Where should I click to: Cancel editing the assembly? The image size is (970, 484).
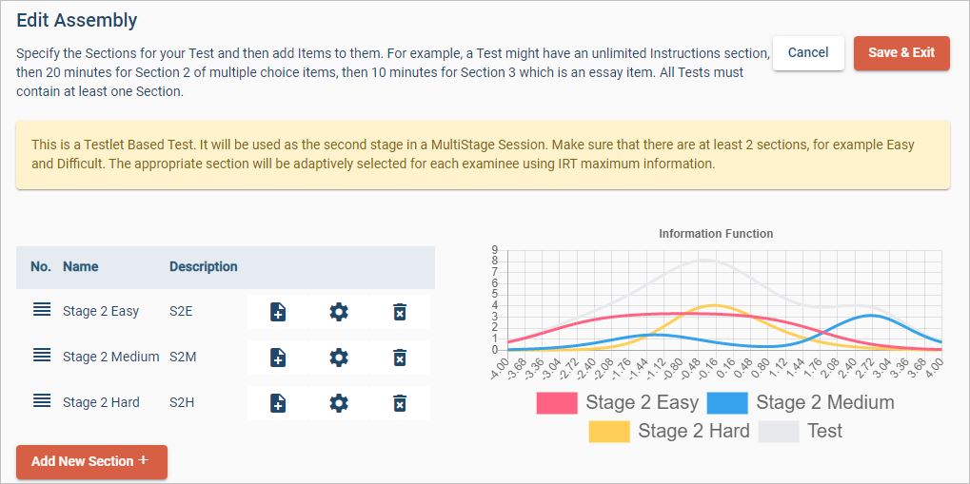808,53
